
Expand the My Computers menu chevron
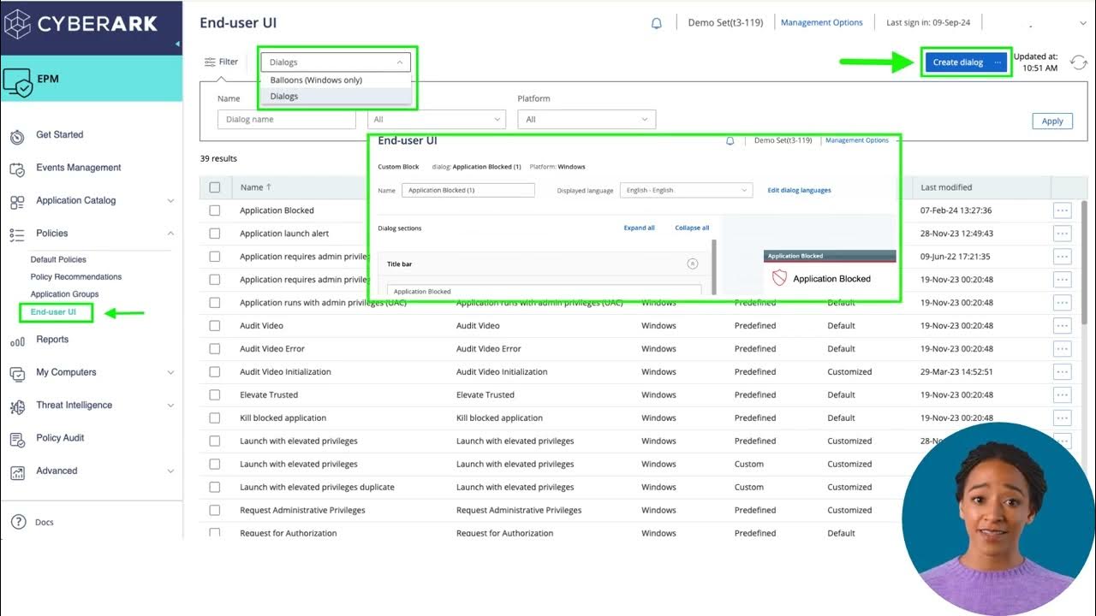170,373
